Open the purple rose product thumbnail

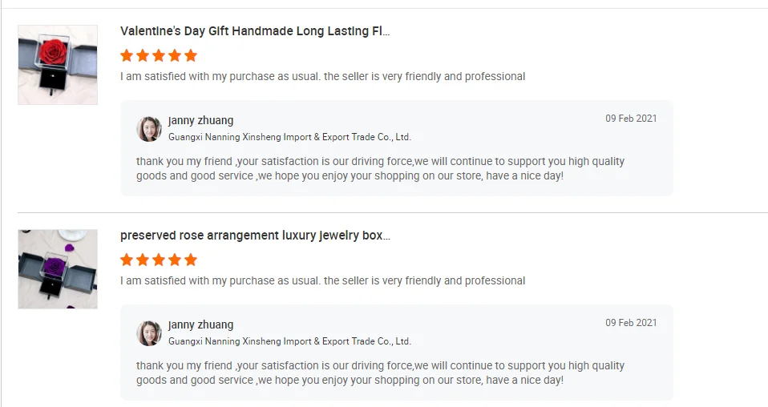click(x=58, y=269)
